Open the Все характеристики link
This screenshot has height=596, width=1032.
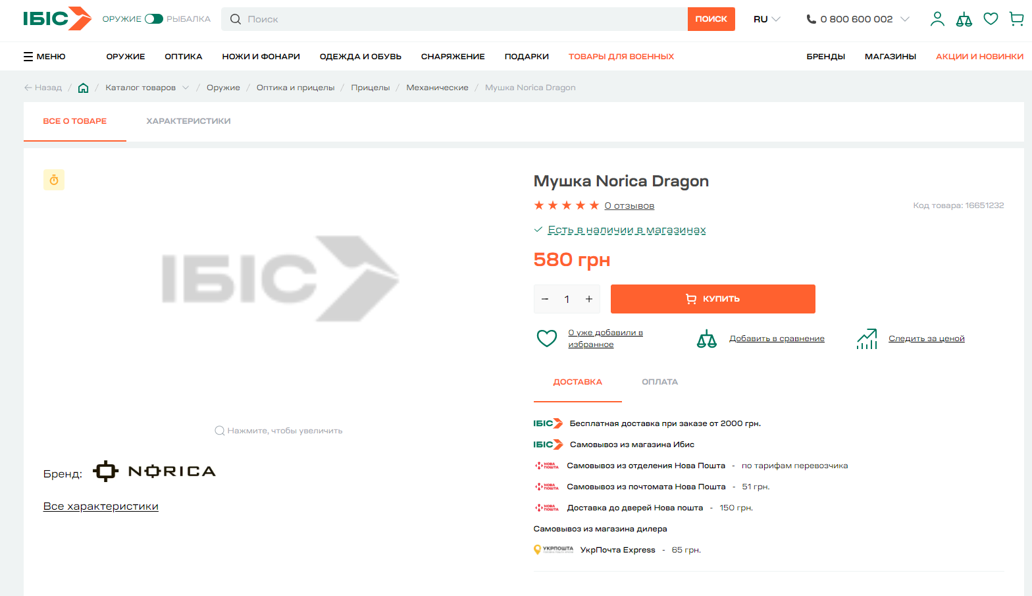coord(101,506)
